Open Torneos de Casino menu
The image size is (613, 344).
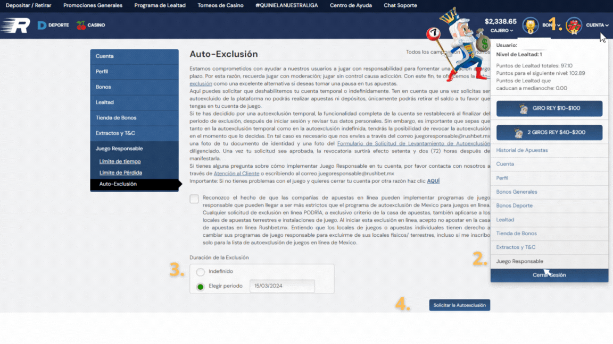[220, 5]
